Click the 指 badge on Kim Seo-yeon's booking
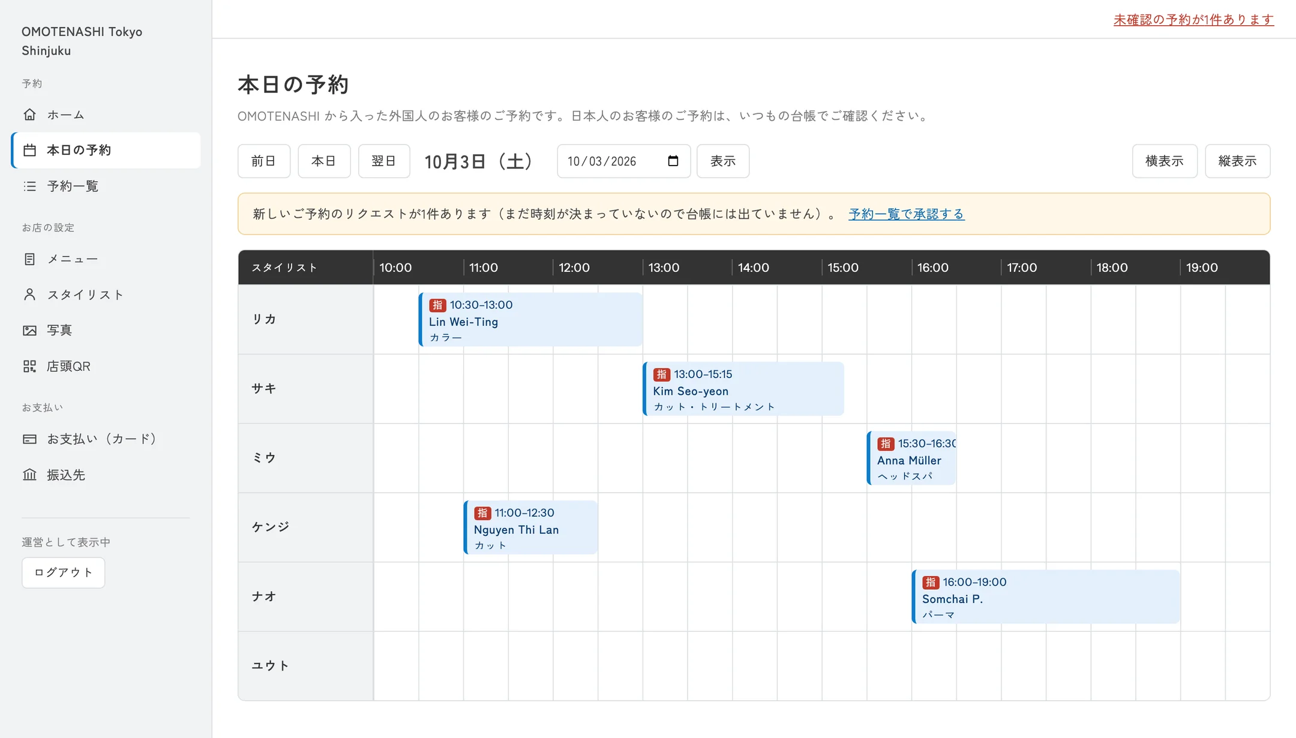 (x=661, y=374)
